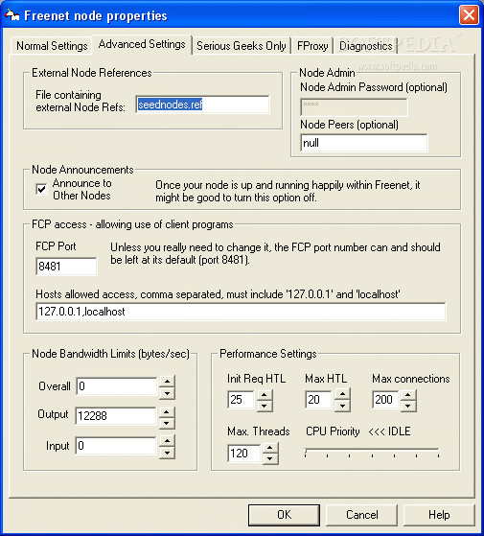
Task: Close the Freenet node properties window
Action: click(x=469, y=15)
